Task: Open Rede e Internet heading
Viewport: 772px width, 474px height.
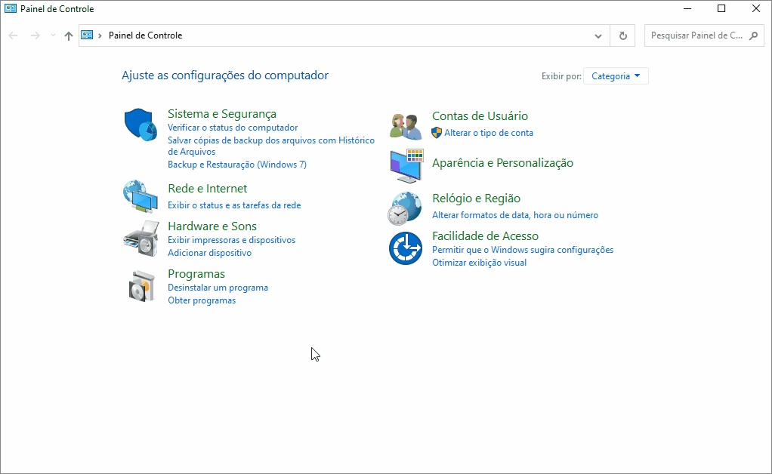Action: pos(207,189)
